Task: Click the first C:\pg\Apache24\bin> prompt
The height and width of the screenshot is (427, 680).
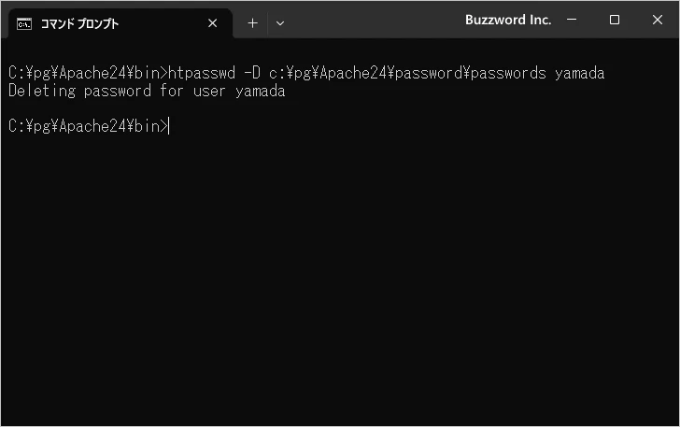Action: 87,73
